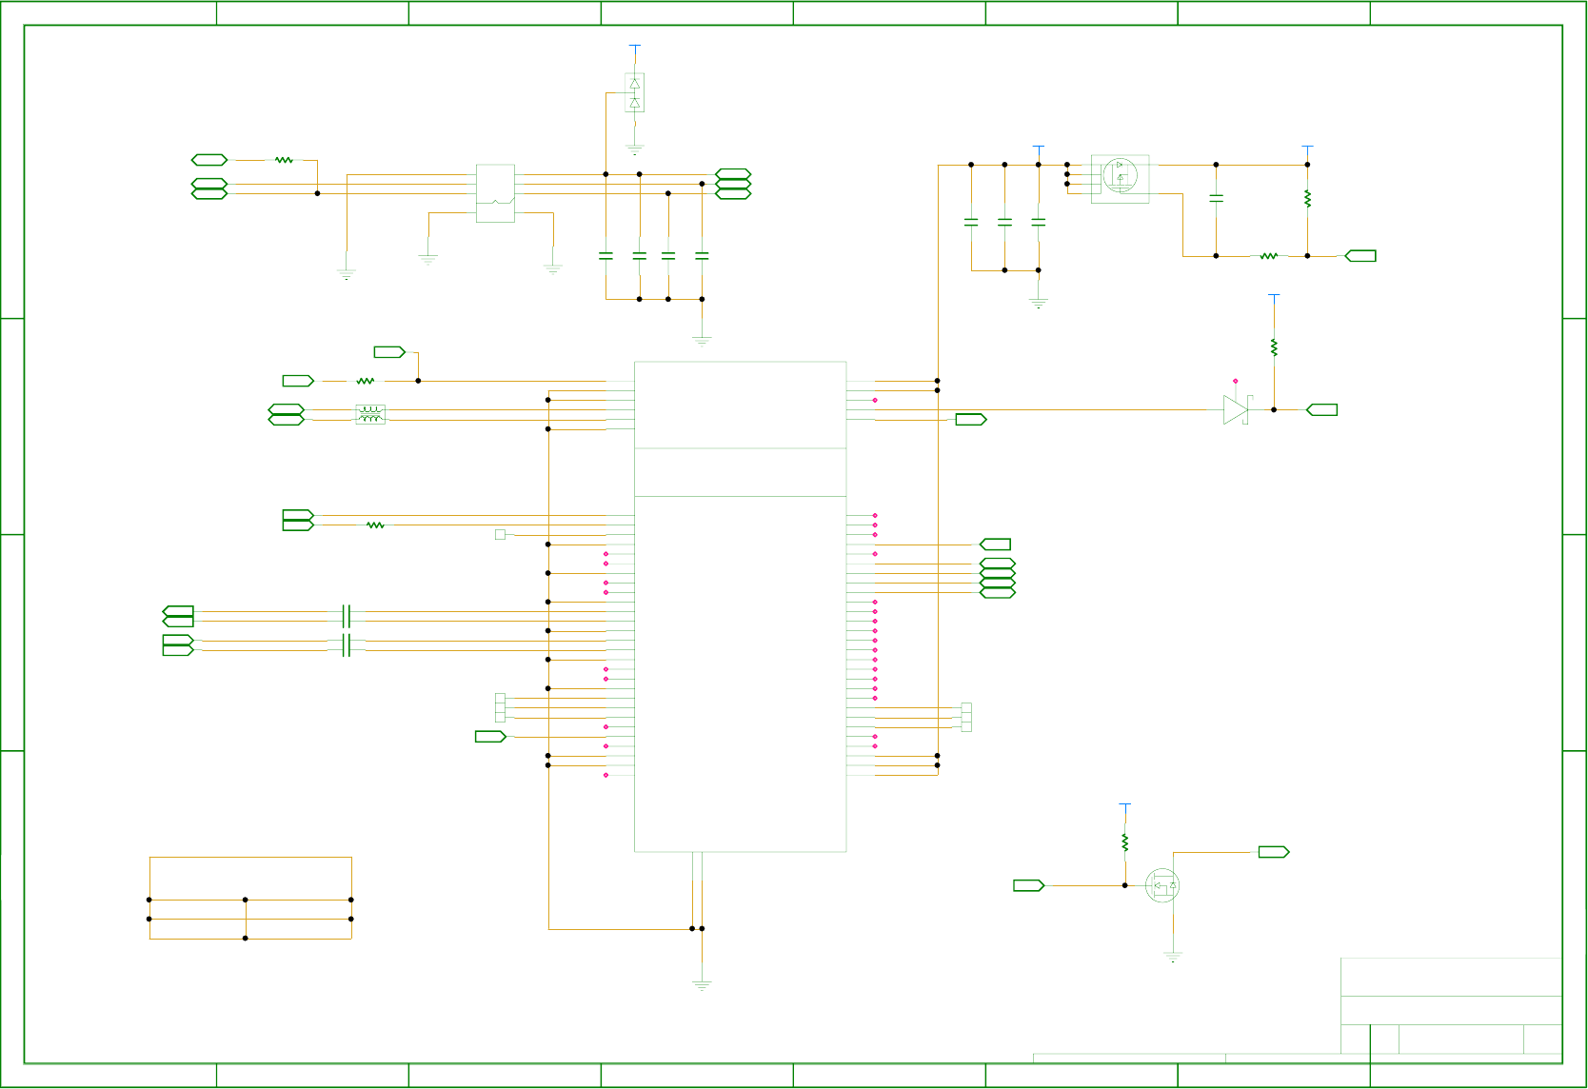The width and height of the screenshot is (1588, 1089).
Task: Select the vertical resistor at the top-right power rail
Action: (x=1308, y=199)
